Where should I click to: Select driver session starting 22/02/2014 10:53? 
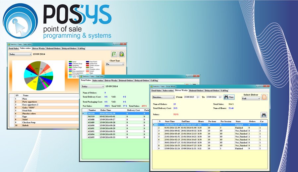[x=210, y=145]
